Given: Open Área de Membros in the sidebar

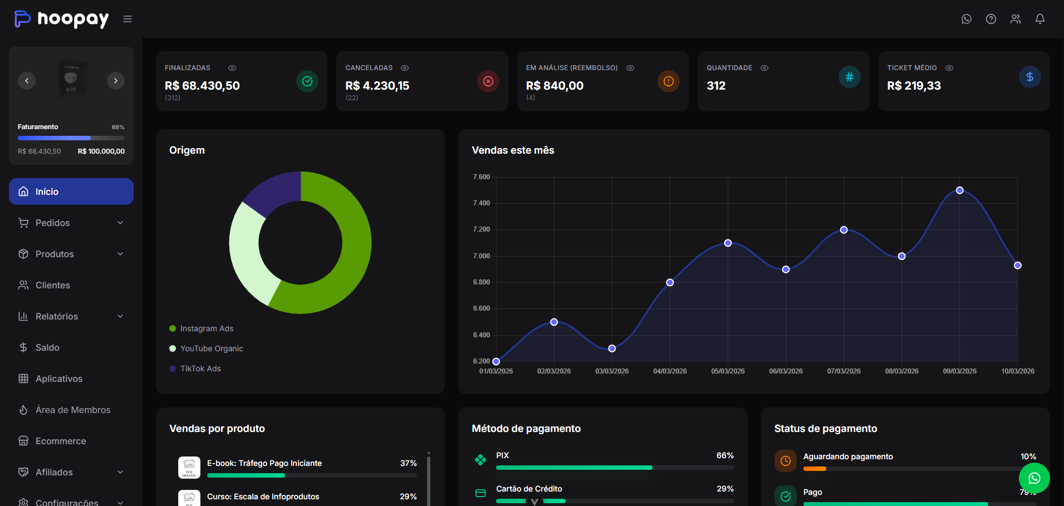Looking at the screenshot, I should [x=71, y=410].
